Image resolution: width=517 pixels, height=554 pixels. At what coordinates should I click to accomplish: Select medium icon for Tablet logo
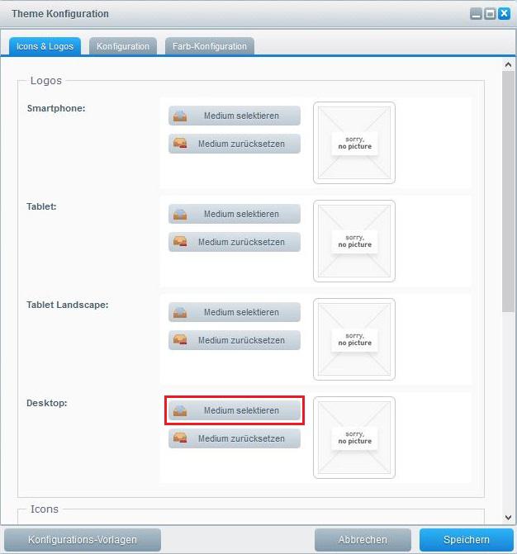tap(180, 214)
